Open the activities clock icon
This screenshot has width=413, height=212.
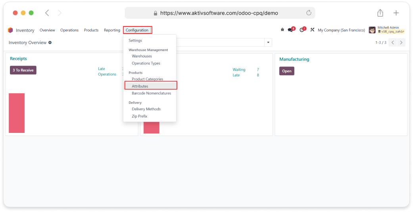click(x=302, y=30)
